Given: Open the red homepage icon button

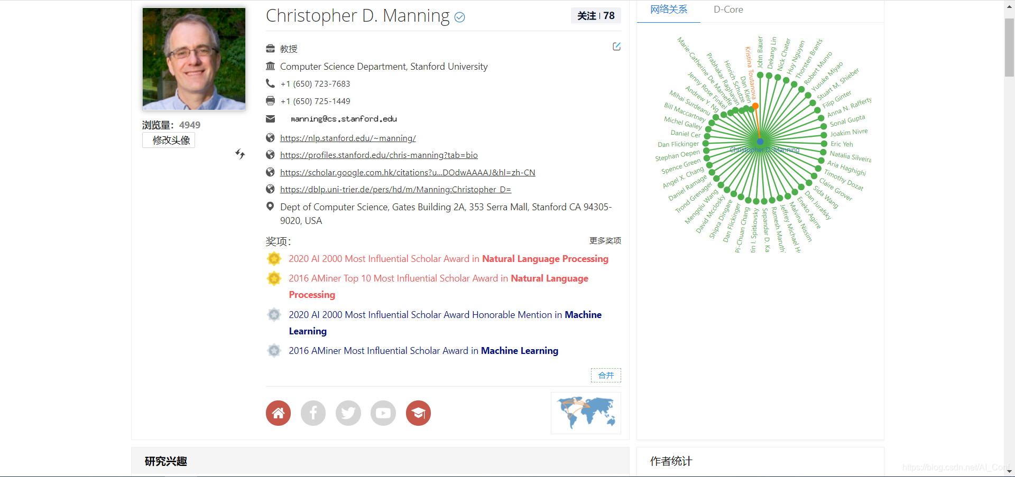Looking at the screenshot, I should (278, 413).
